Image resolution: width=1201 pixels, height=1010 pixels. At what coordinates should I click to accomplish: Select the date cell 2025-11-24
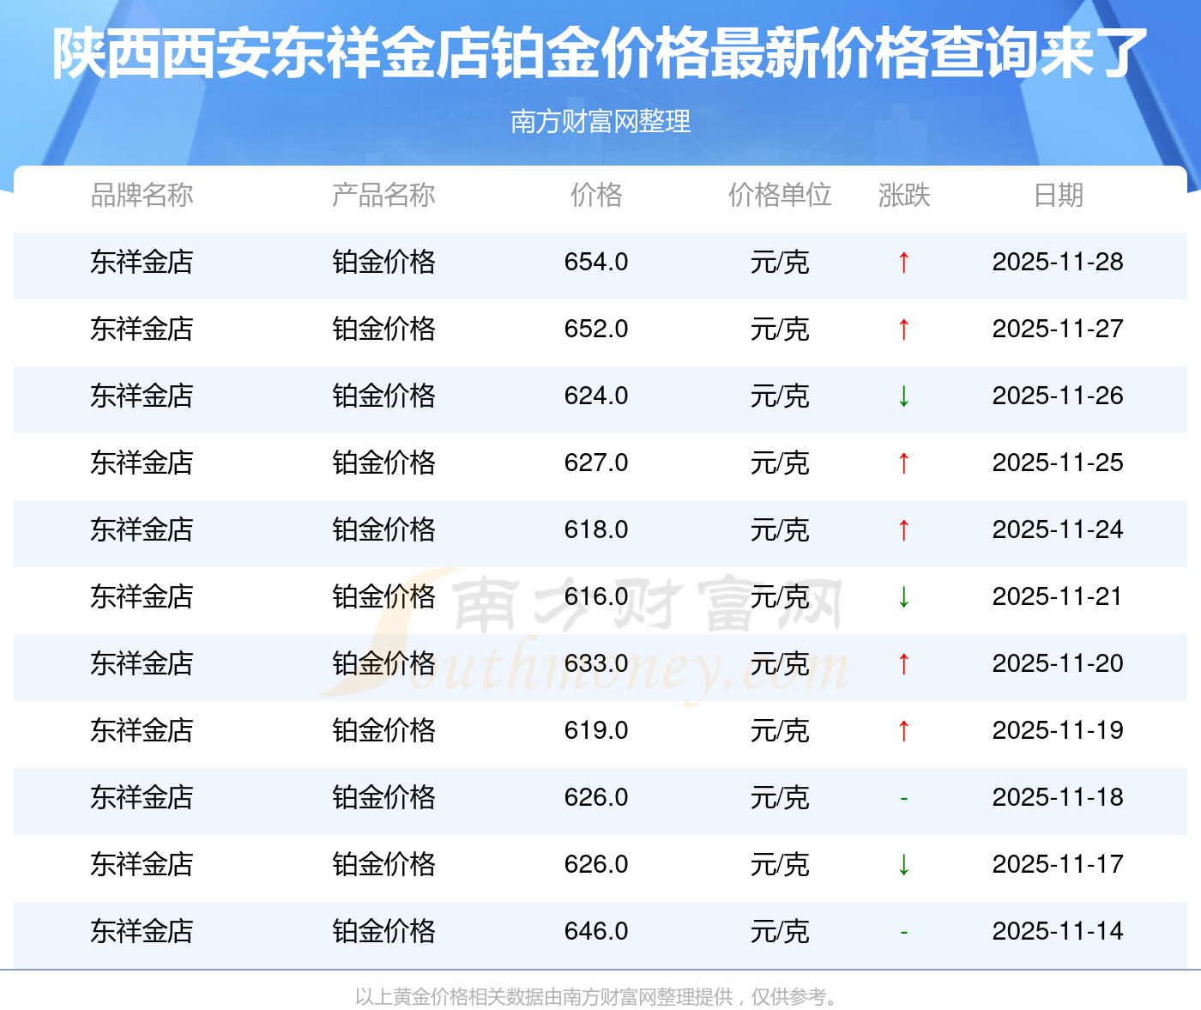[1058, 530]
